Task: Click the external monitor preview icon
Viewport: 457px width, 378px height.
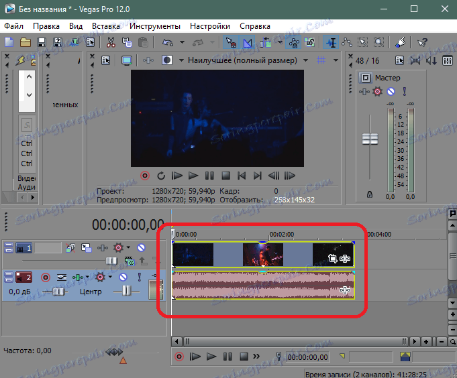Action: (x=127, y=60)
